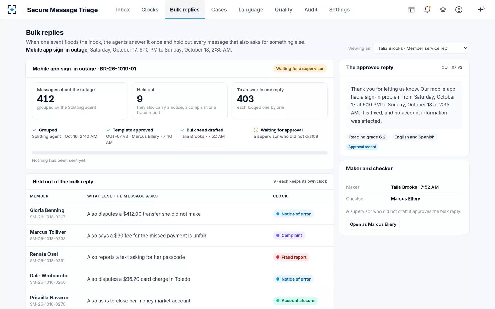Switch to the Language tab
This screenshot has height=309, width=495.
(251, 10)
